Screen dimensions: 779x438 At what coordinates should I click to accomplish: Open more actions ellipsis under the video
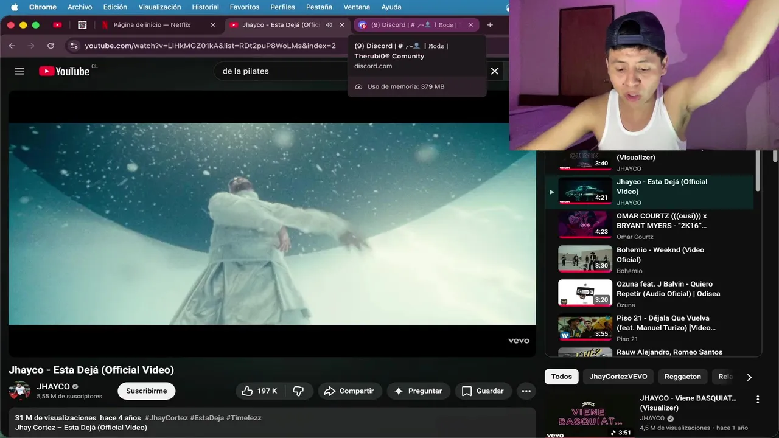(x=526, y=391)
